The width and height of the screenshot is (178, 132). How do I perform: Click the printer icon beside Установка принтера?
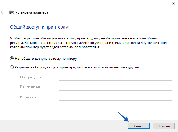12,12
